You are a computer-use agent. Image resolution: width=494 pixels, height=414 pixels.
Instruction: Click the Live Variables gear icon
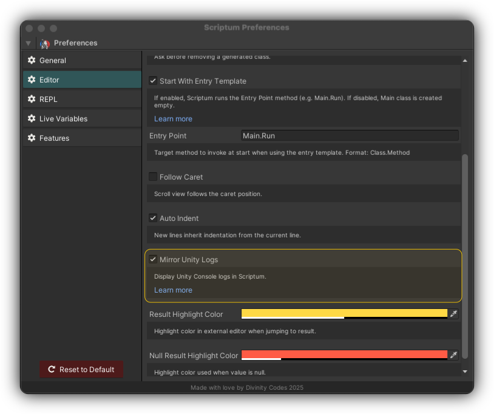[x=32, y=118]
